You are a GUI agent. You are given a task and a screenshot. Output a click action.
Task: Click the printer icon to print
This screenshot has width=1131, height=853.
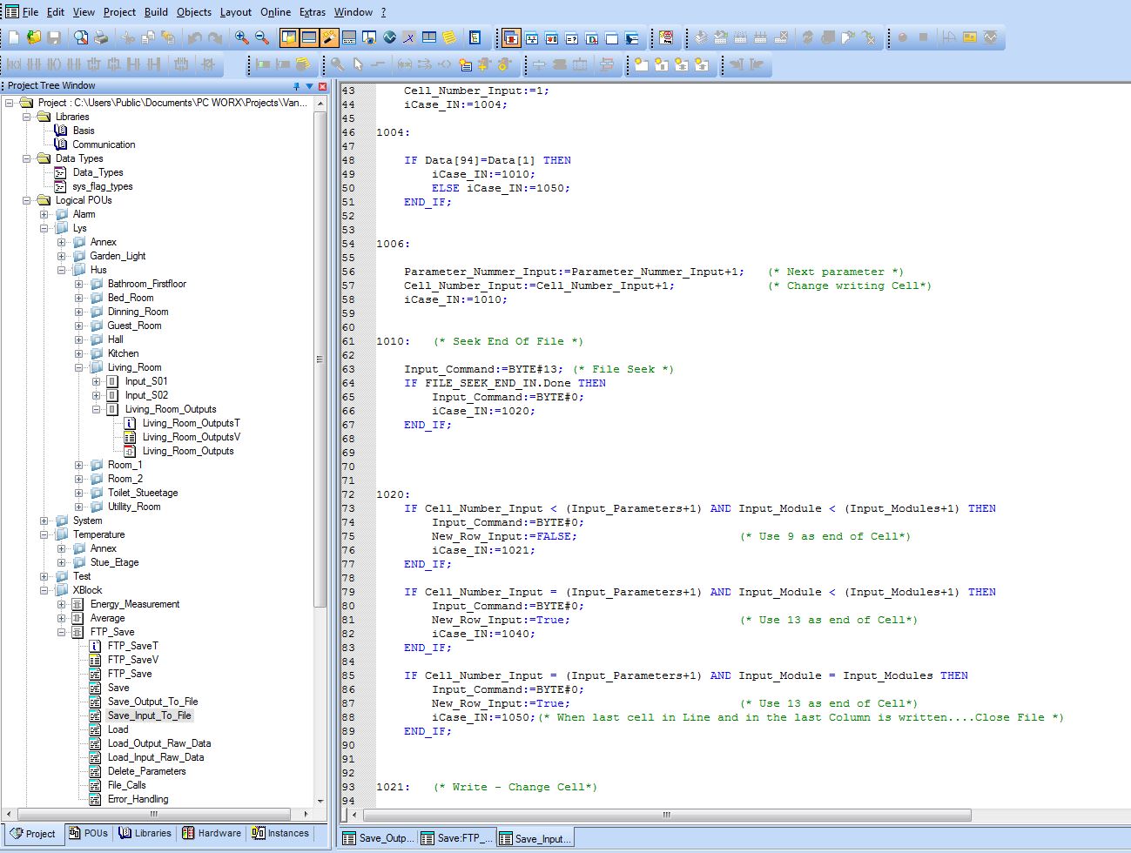pos(101,37)
